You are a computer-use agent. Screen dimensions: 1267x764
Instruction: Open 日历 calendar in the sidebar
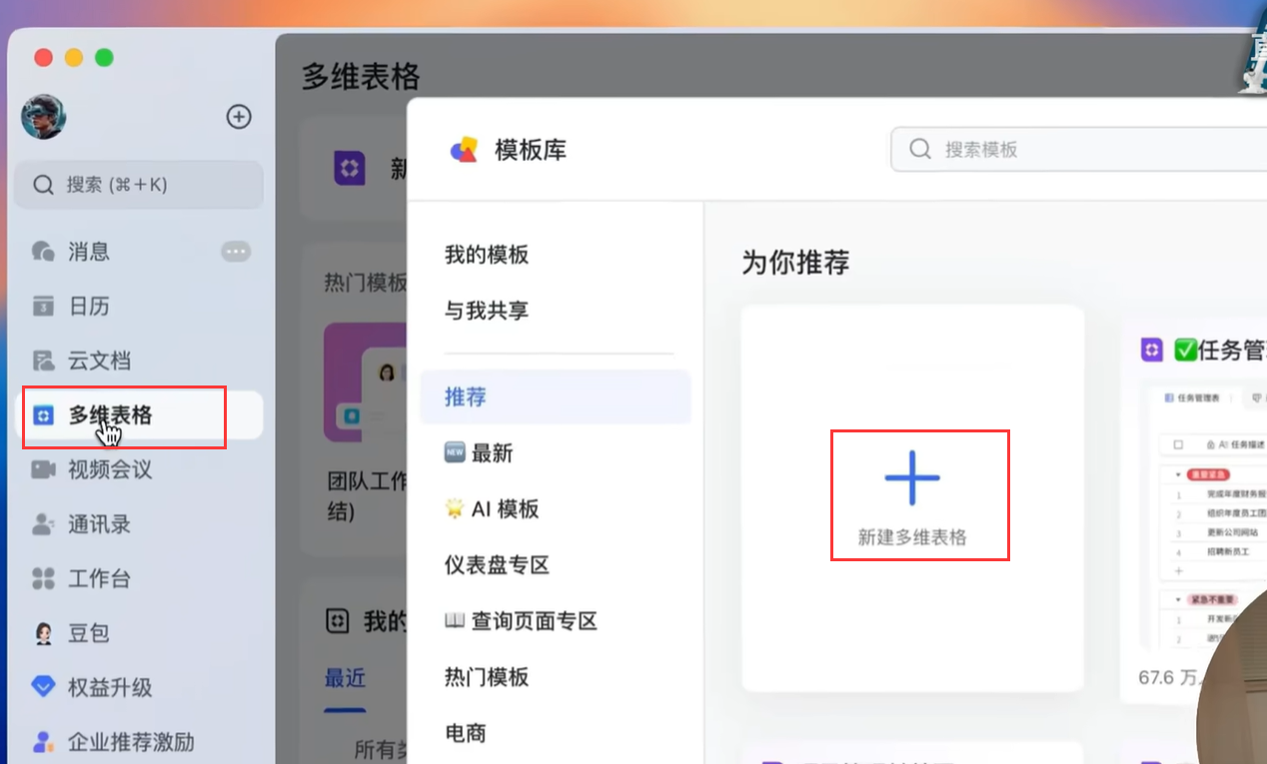point(139,306)
